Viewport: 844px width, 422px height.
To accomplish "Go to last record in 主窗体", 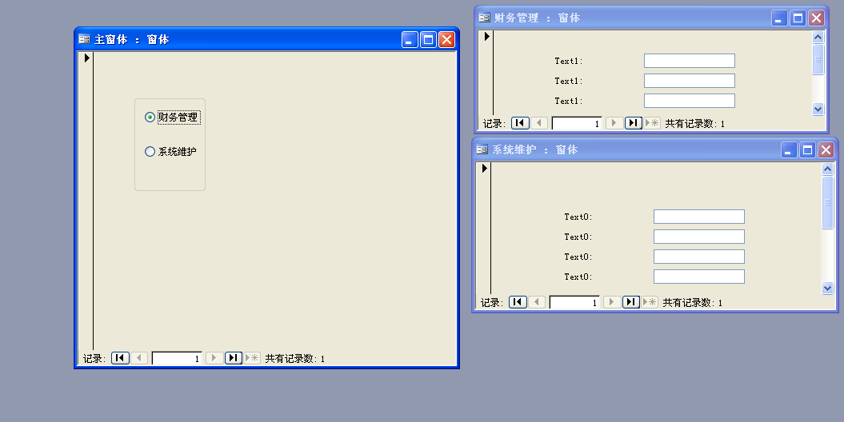I will point(233,358).
